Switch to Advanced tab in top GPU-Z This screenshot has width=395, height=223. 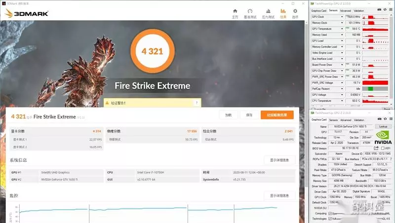[345, 10]
